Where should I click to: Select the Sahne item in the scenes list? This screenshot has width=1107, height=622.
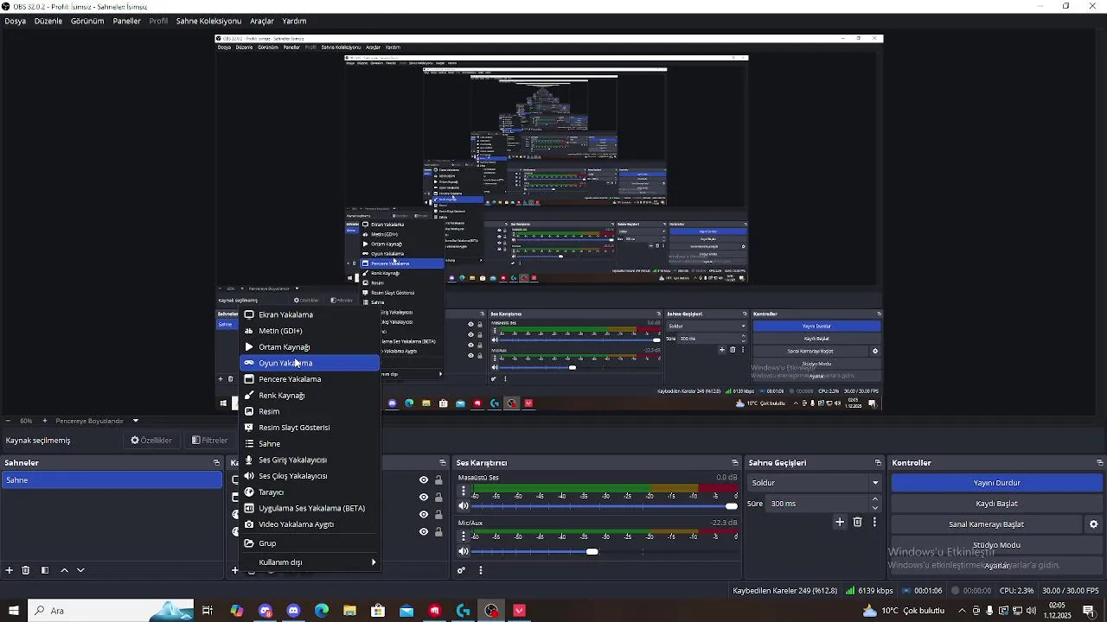coord(112,480)
